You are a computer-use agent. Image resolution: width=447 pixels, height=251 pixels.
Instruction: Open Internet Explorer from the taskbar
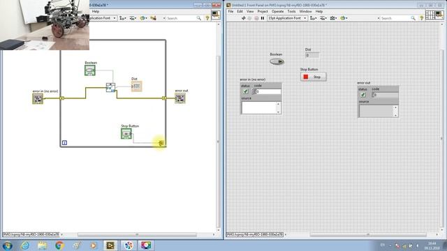tap(25, 245)
